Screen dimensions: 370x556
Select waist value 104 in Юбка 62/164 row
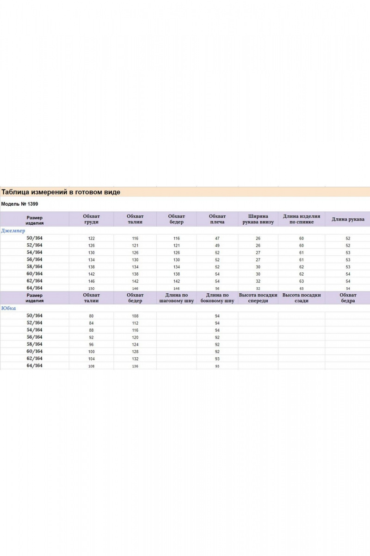tap(91, 359)
